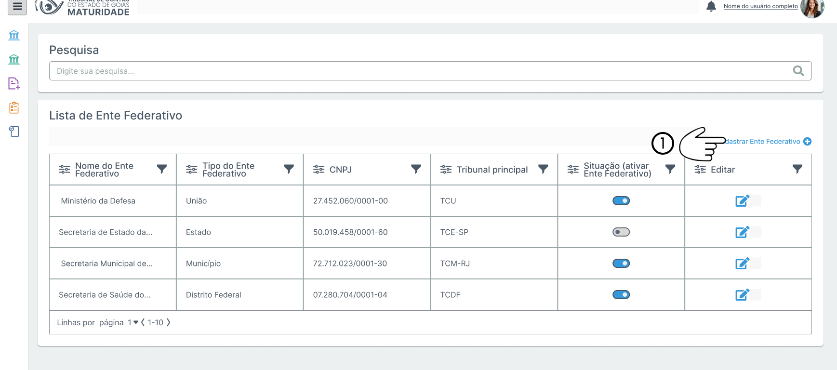Go to next page of results

click(x=168, y=322)
